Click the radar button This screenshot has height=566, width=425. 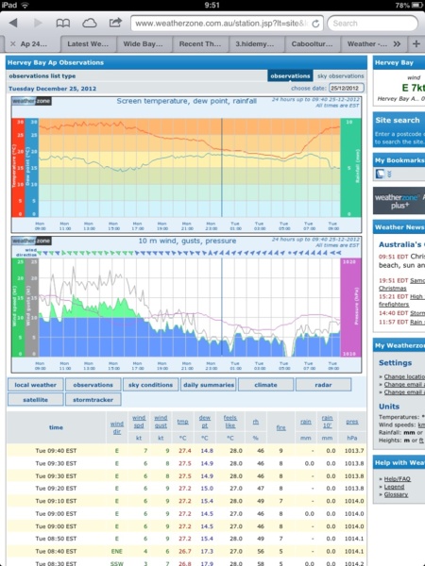[323, 385]
